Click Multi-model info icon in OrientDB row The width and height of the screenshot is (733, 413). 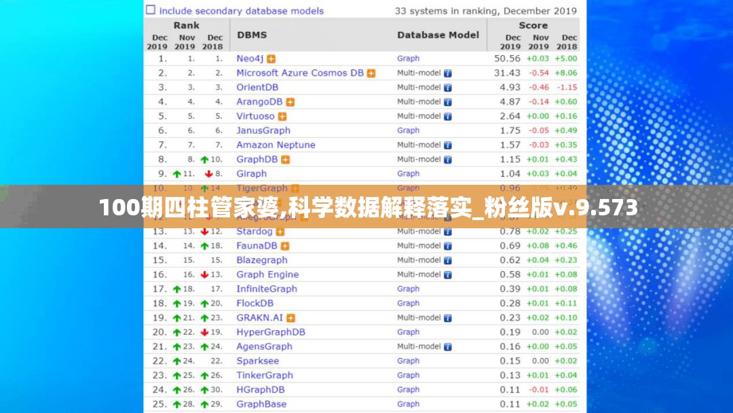click(448, 88)
